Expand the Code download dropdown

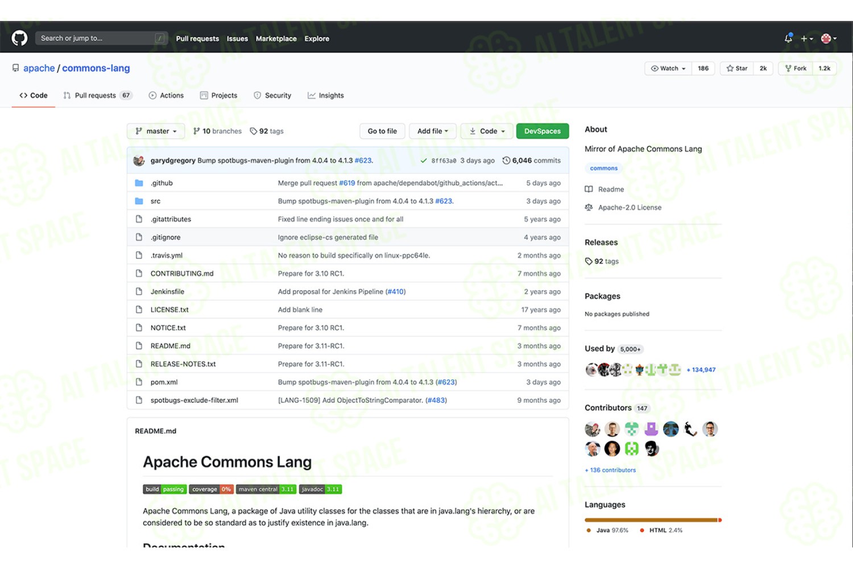487,131
